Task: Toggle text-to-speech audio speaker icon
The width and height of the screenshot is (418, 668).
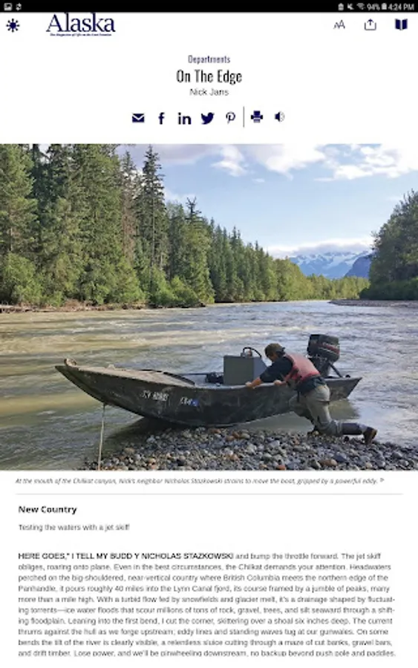Action: pos(279,117)
